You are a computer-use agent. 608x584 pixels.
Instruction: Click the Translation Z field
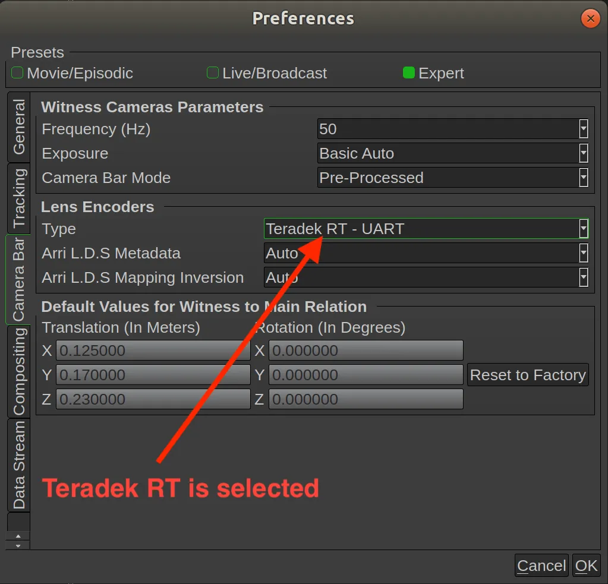tap(153, 399)
